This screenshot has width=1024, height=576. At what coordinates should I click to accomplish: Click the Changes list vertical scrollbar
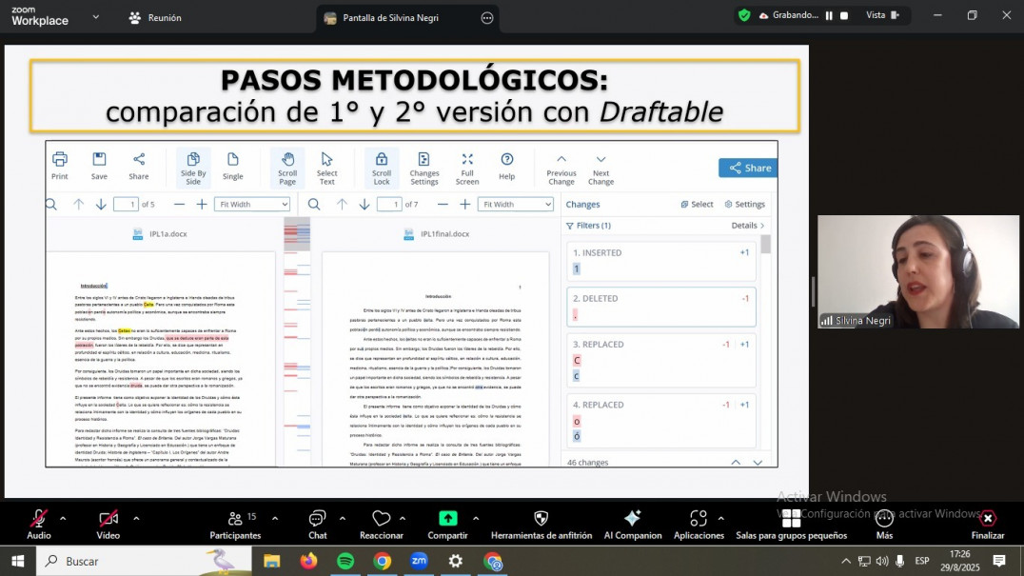point(765,245)
